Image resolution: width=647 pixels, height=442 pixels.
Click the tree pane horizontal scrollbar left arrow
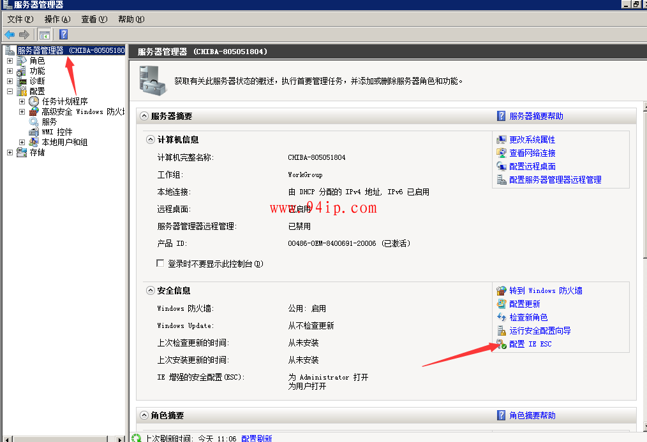6,439
